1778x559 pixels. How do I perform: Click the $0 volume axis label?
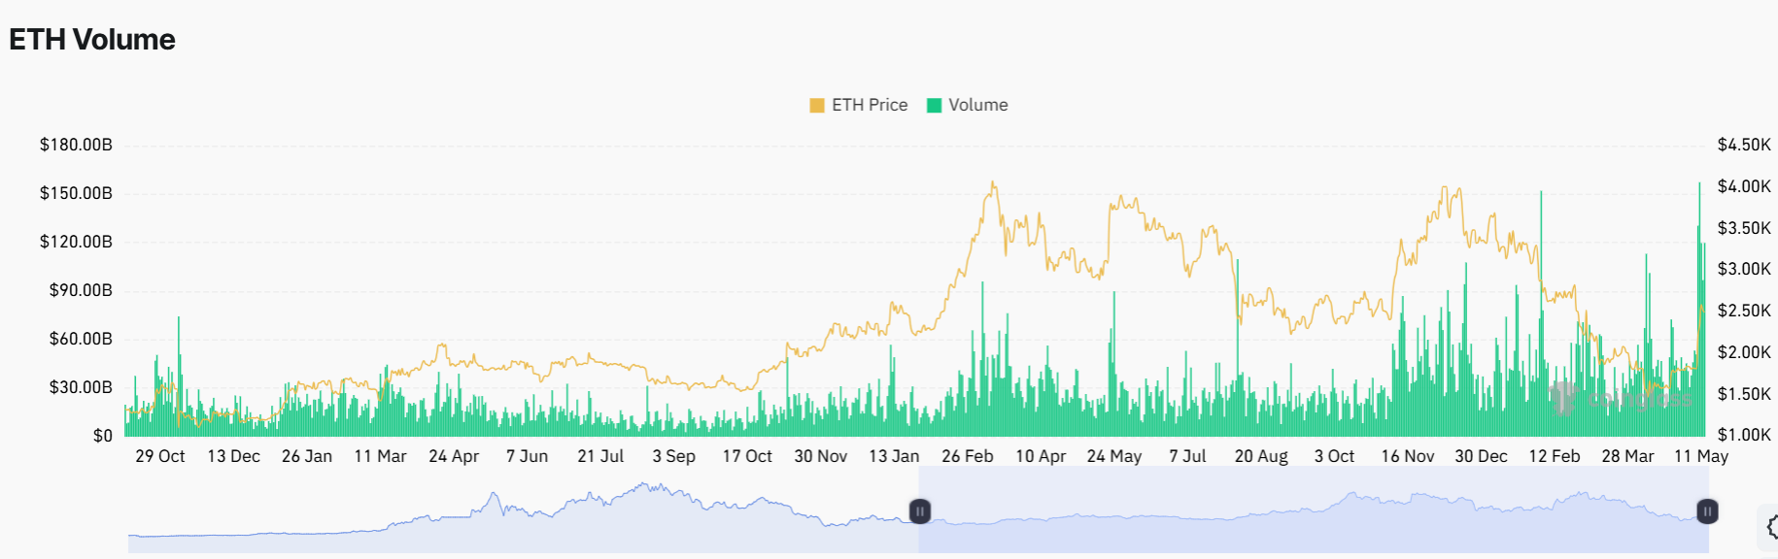(x=102, y=436)
